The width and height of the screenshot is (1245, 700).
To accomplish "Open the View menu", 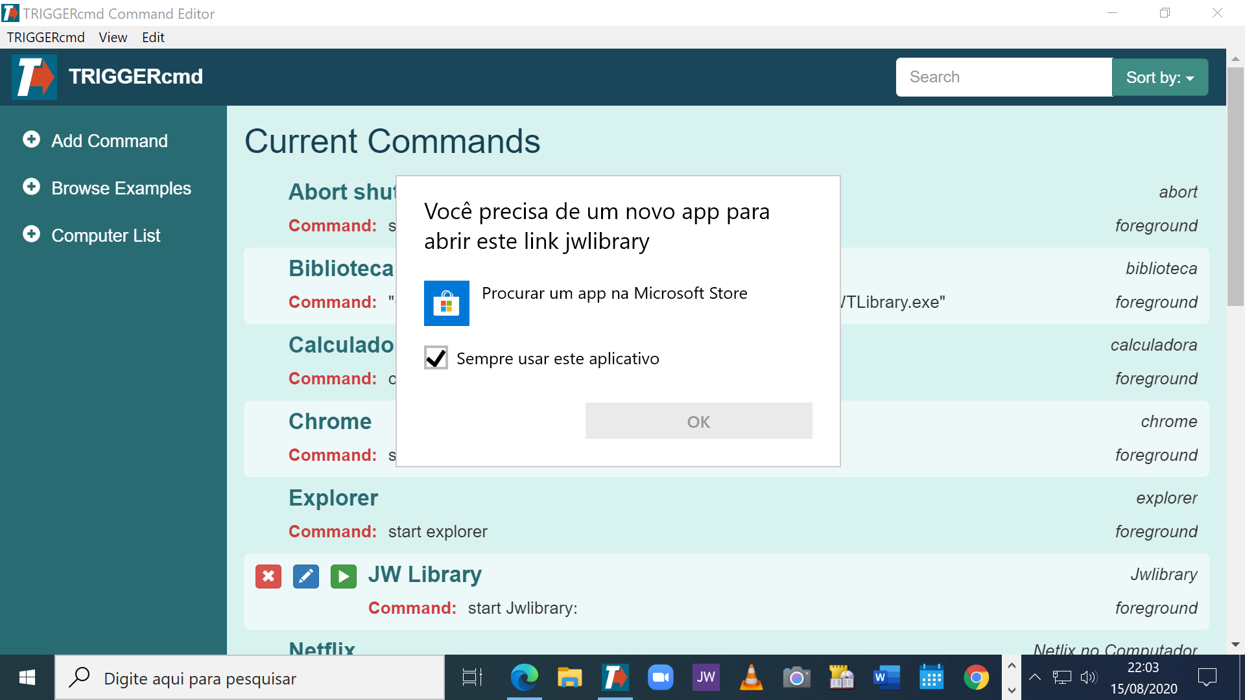I will pyautogui.click(x=113, y=38).
